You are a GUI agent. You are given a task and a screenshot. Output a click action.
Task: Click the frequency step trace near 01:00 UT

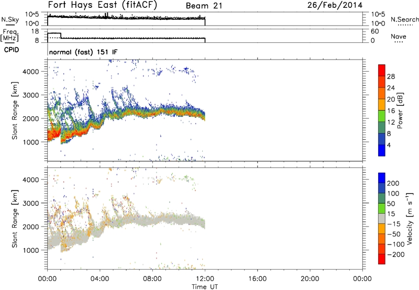pyautogui.click(x=61, y=36)
